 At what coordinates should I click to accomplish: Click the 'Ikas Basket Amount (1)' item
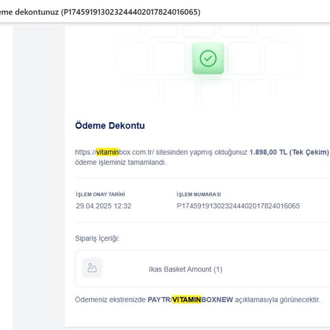[186, 269]
